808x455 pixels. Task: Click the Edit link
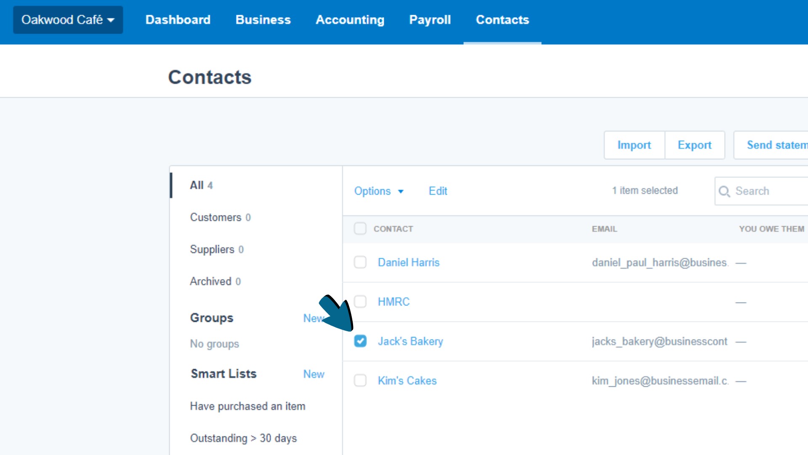tap(438, 191)
